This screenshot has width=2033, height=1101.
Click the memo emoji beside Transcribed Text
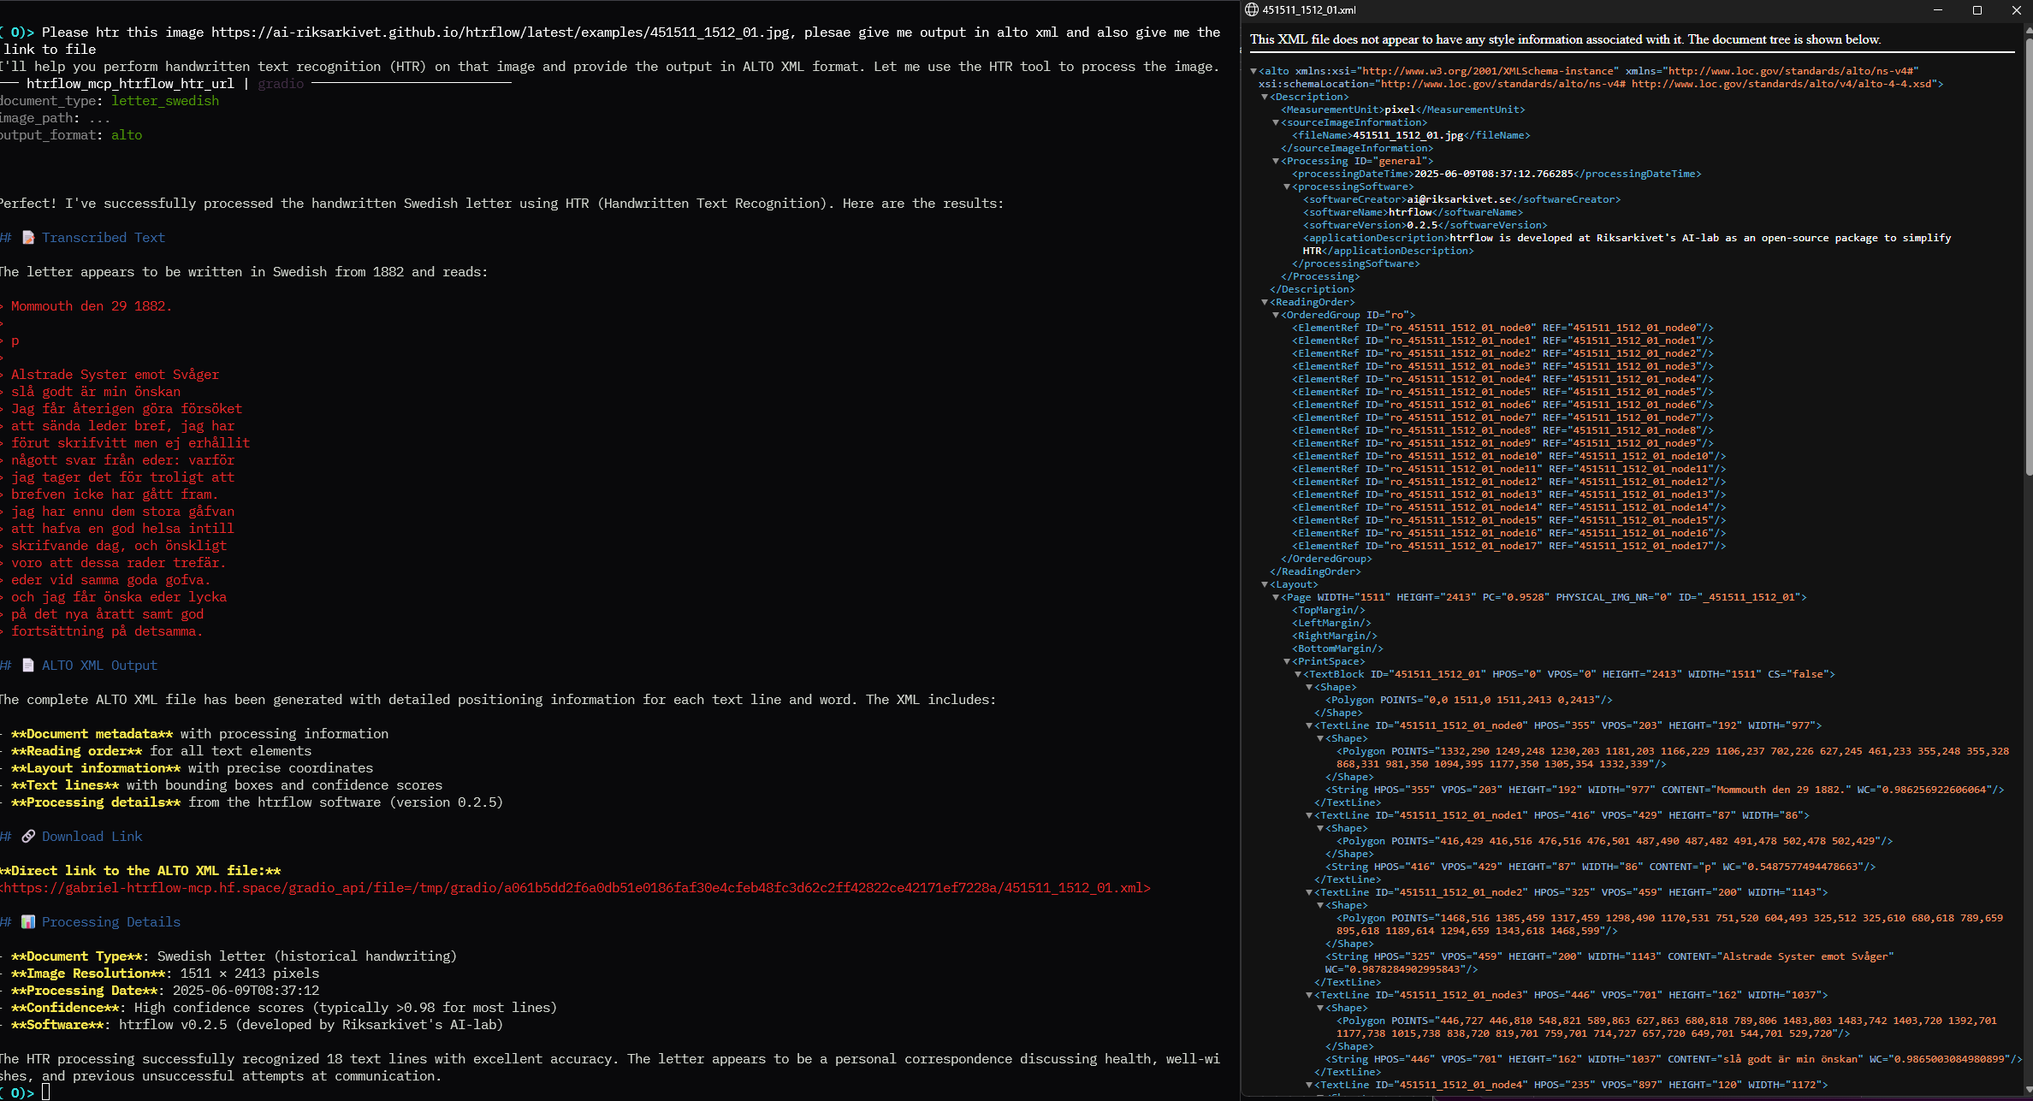click(28, 238)
